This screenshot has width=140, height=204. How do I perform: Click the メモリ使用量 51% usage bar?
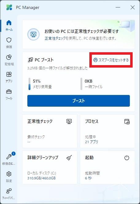(x=29, y=84)
